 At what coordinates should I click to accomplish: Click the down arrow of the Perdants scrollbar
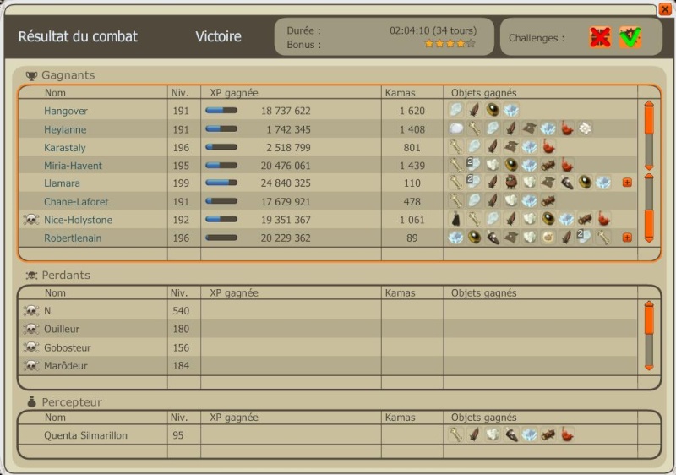coord(649,367)
